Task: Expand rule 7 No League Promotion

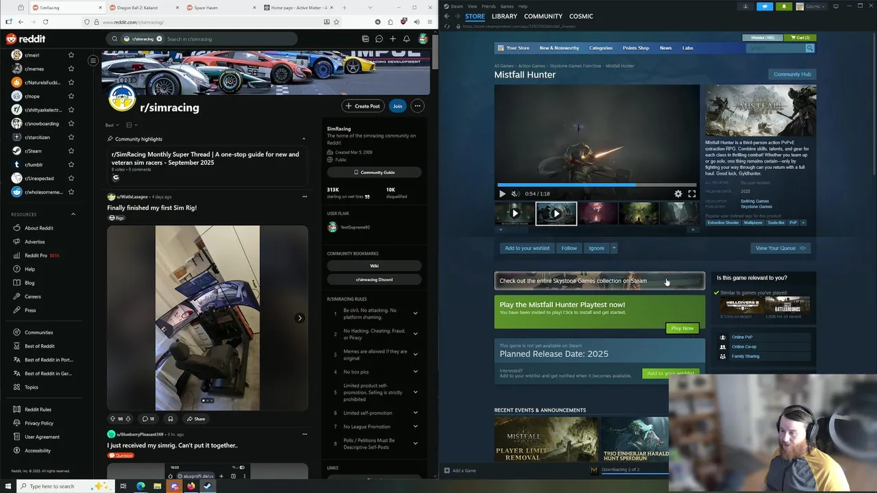Action: pyautogui.click(x=415, y=427)
